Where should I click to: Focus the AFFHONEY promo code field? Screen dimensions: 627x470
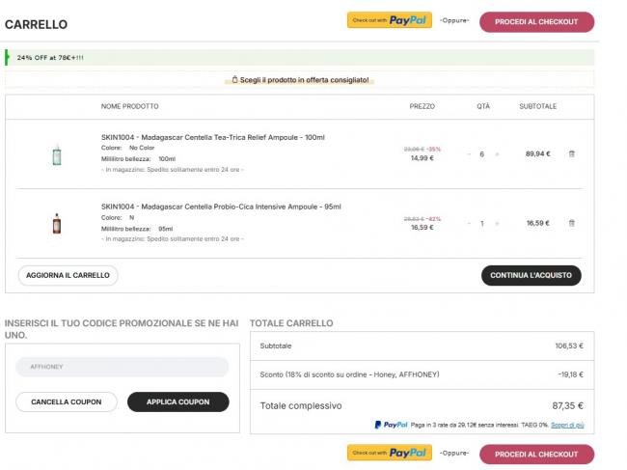tap(122, 367)
